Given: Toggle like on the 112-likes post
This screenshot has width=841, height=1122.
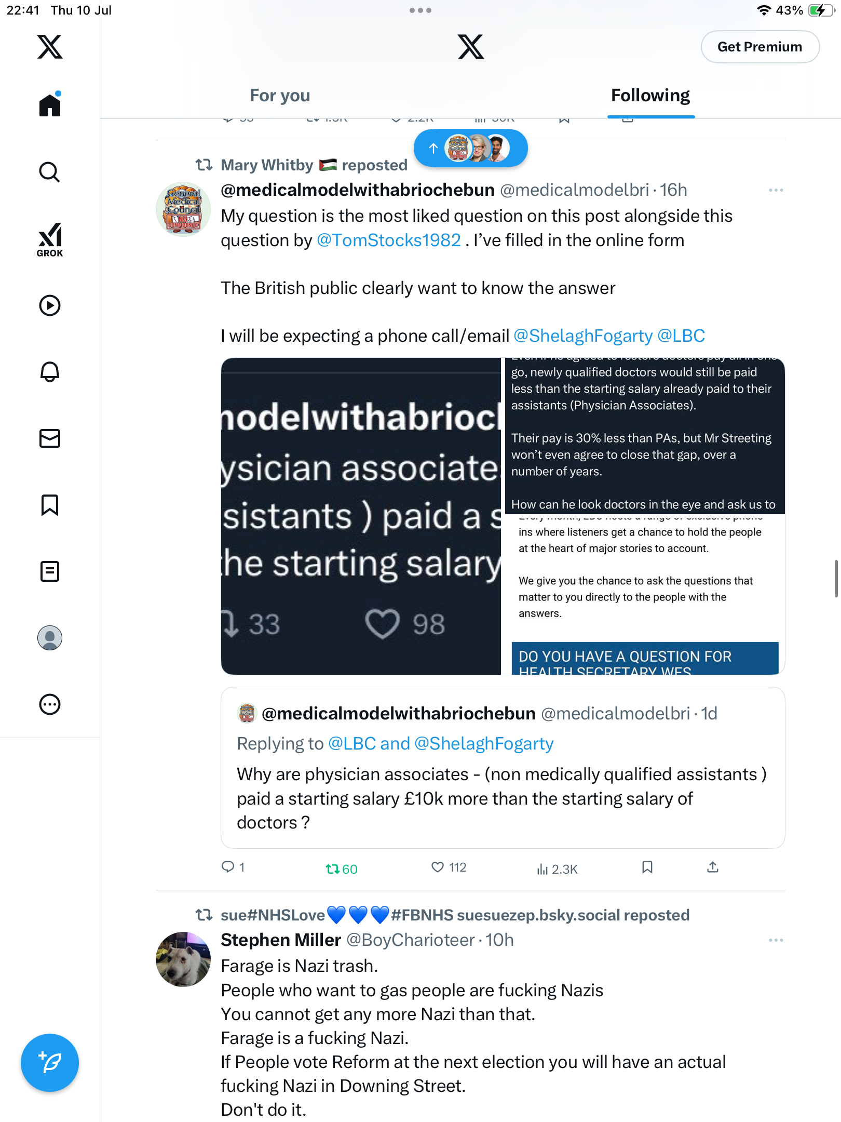Looking at the screenshot, I should pyautogui.click(x=449, y=867).
